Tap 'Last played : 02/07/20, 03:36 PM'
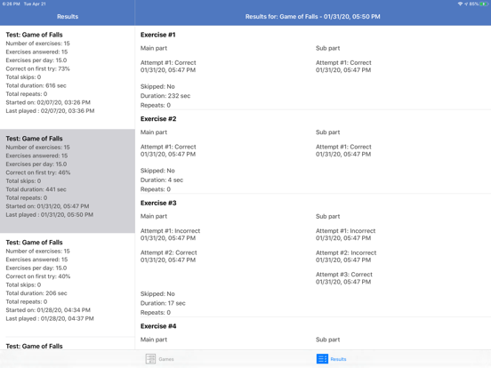 [50, 111]
